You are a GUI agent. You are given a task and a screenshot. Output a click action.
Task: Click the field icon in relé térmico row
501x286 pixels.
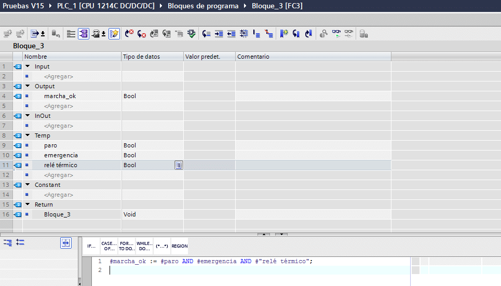pos(179,165)
